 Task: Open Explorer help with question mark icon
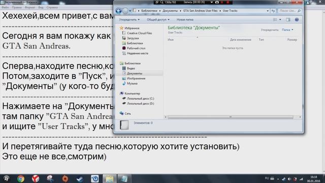[297, 19]
